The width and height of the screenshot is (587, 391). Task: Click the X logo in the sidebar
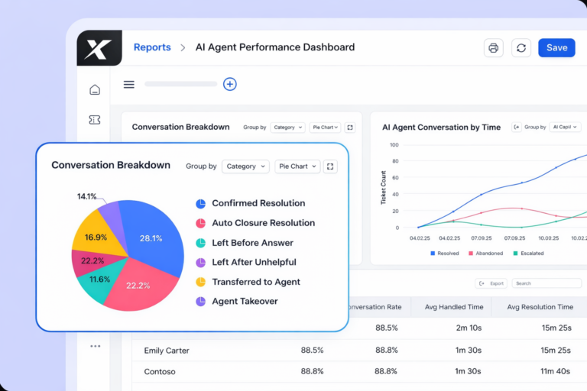click(x=99, y=48)
